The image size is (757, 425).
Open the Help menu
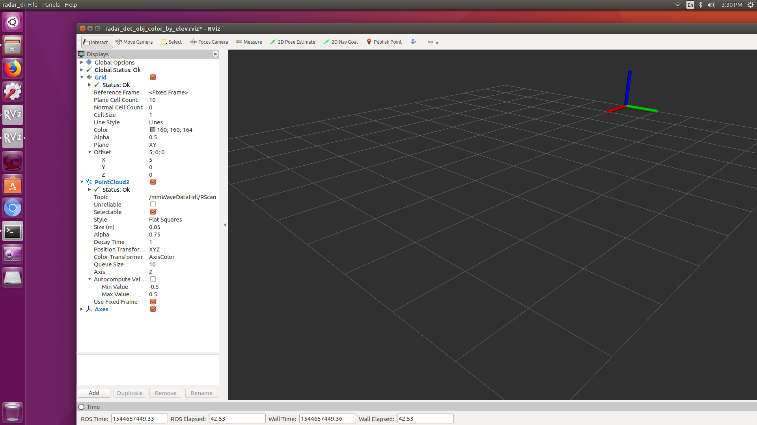click(71, 5)
